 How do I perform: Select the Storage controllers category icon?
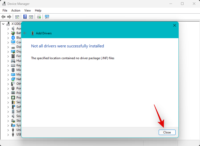[x=13, y=121]
